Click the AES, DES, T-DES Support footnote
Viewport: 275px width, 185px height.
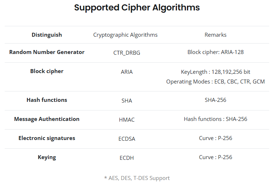coord(137,178)
